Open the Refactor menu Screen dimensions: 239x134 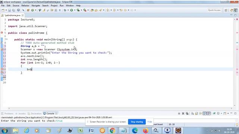tap(25, 6)
